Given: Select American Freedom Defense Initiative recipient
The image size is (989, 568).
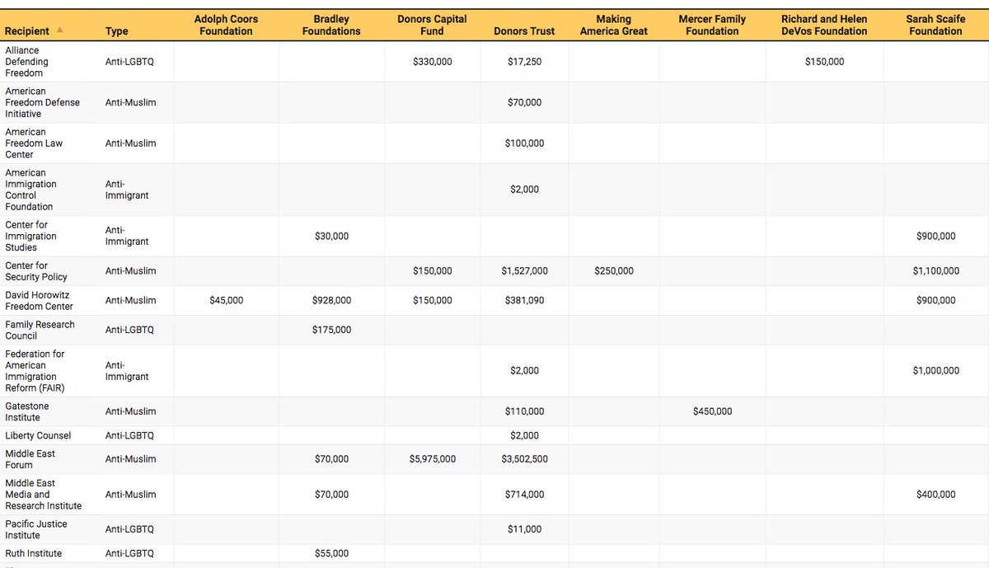Looking at the screenshot, I should pyautogui.click(x=43, y=102).
